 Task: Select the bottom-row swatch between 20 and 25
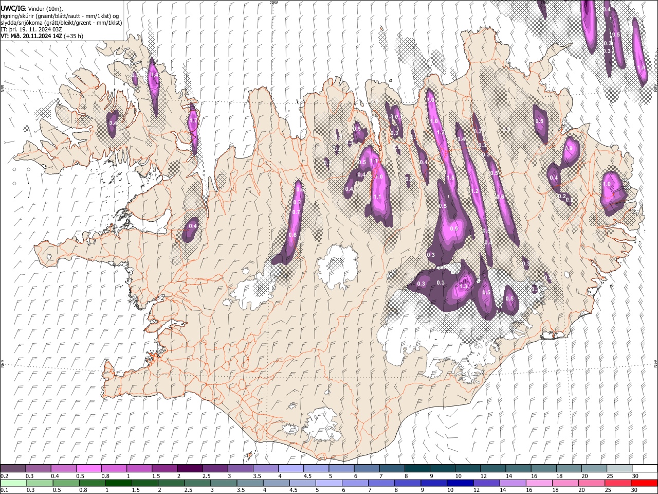(x=593, y=483)
